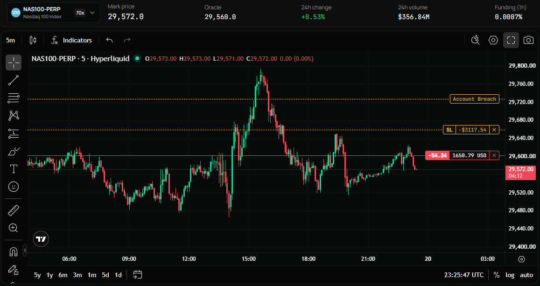Open the price scale settings icon
Viewport: 540px width, 286px height.
pyautogui.click(x=521, y=259)
